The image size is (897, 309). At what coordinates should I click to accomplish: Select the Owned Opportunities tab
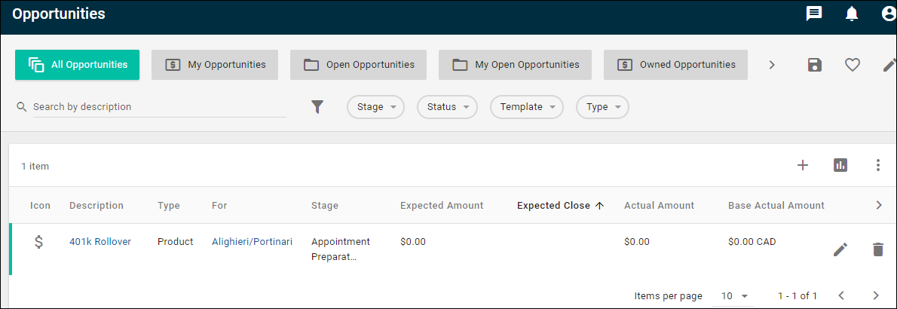(675, 65)
